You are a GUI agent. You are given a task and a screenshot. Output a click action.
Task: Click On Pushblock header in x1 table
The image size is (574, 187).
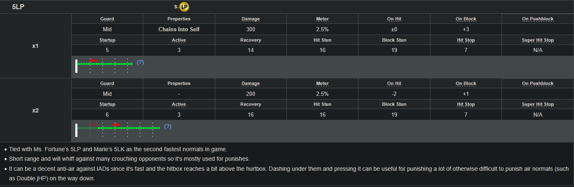(538, 19)
